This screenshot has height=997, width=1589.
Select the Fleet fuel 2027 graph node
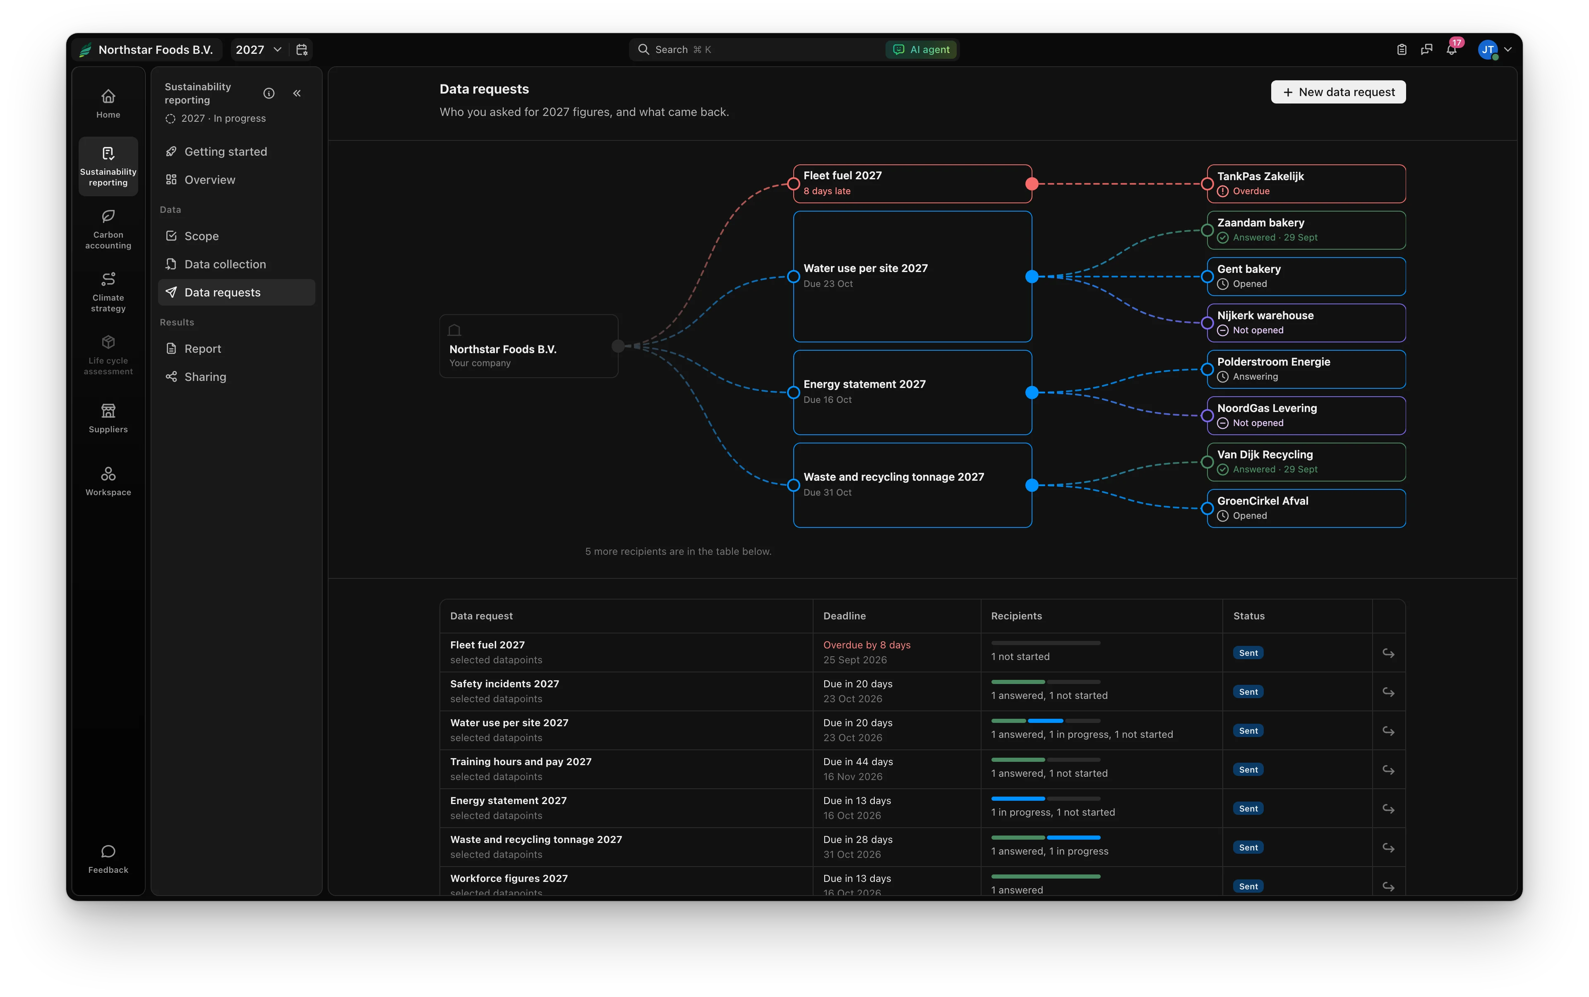913,183
